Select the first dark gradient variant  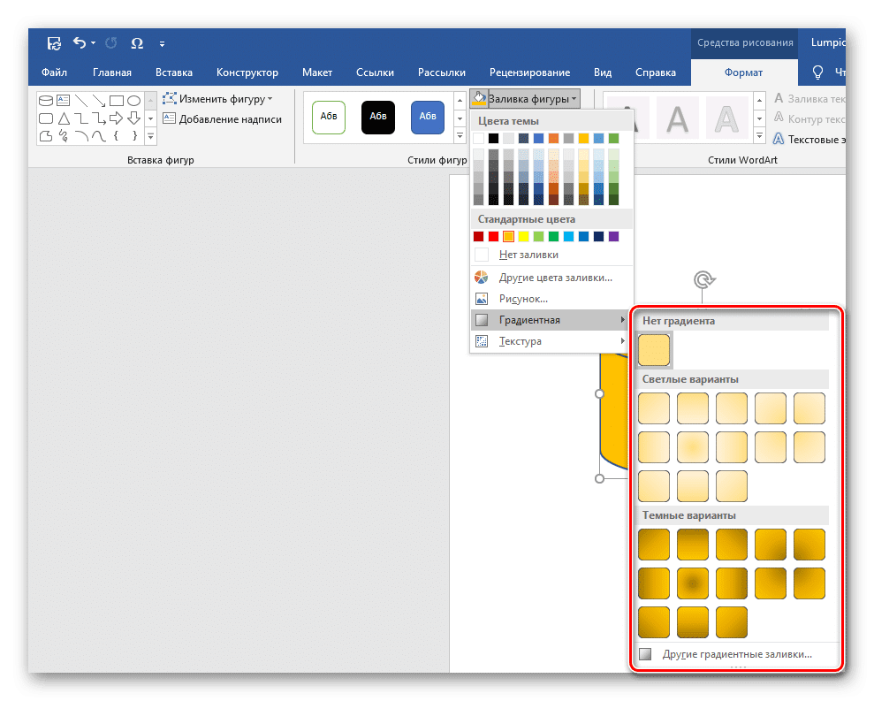point(653,544)
